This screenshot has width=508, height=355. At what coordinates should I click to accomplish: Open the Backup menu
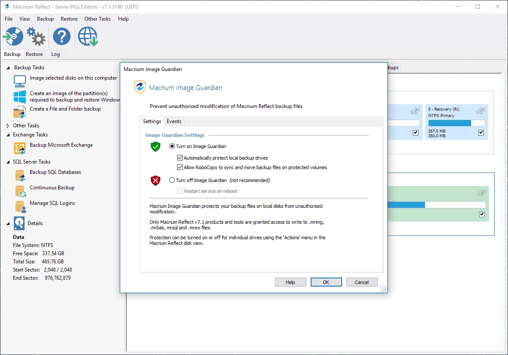pyautogui.click(x=45, y=19)
